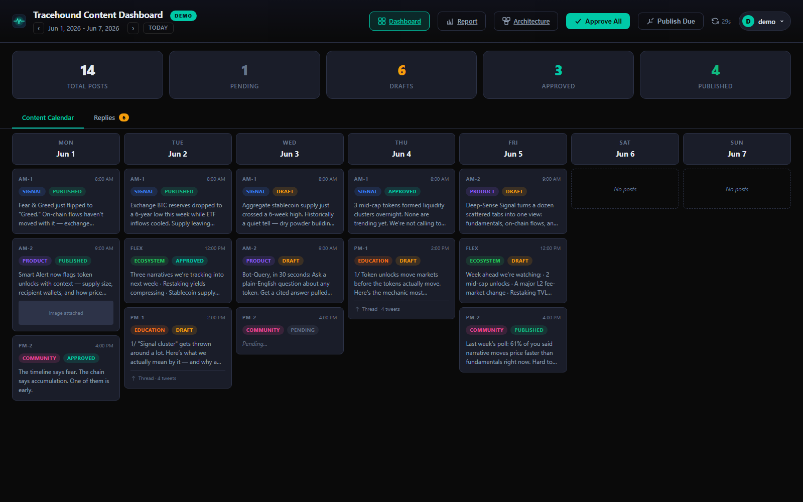Open Last week's poll community post
Screen dimensions: 803x502
(513, 340)
